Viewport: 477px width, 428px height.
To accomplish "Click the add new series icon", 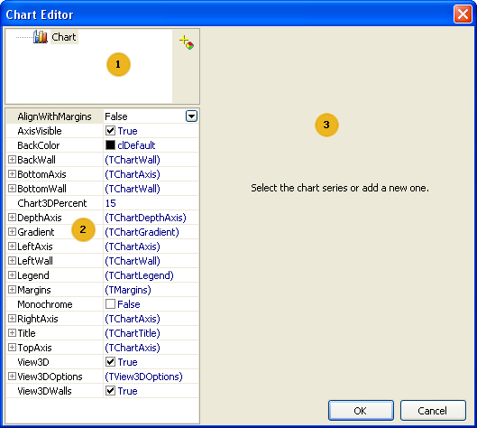I will click(187, 42).
